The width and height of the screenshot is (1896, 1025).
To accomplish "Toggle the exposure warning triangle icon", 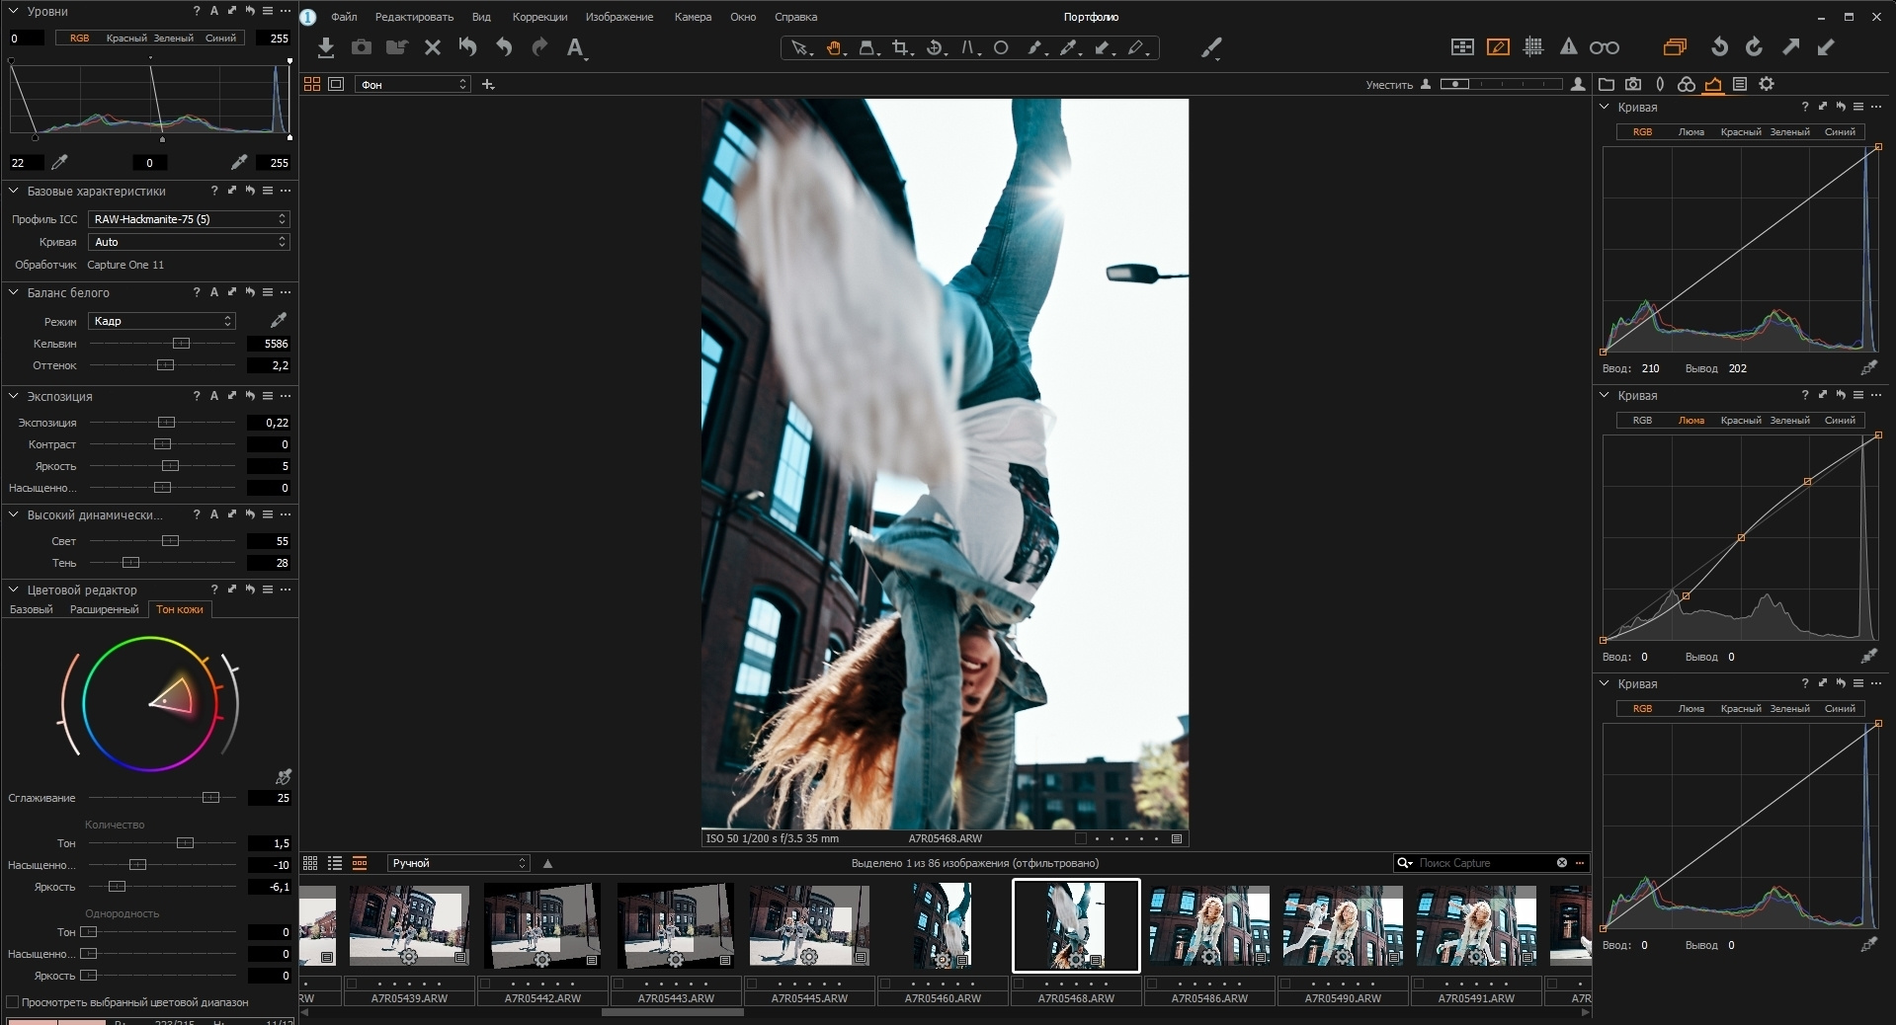I will pos(1568,47).
